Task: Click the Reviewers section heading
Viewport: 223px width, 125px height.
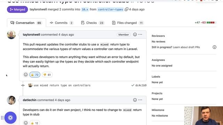Action: [x=158, y=36]
